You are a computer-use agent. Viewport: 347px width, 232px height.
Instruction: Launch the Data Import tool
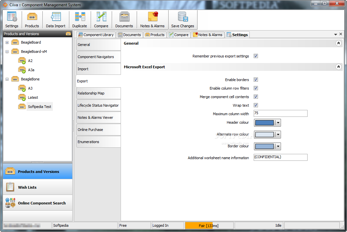tap(56, 17)
